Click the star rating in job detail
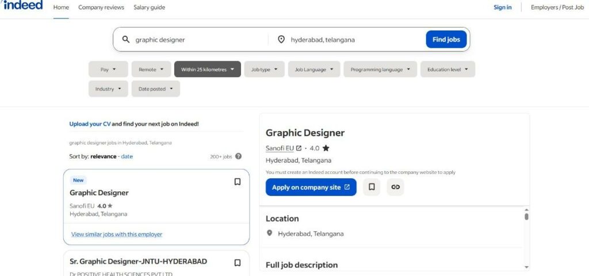This screenshot has width=589, height=276. click(326, 148)
